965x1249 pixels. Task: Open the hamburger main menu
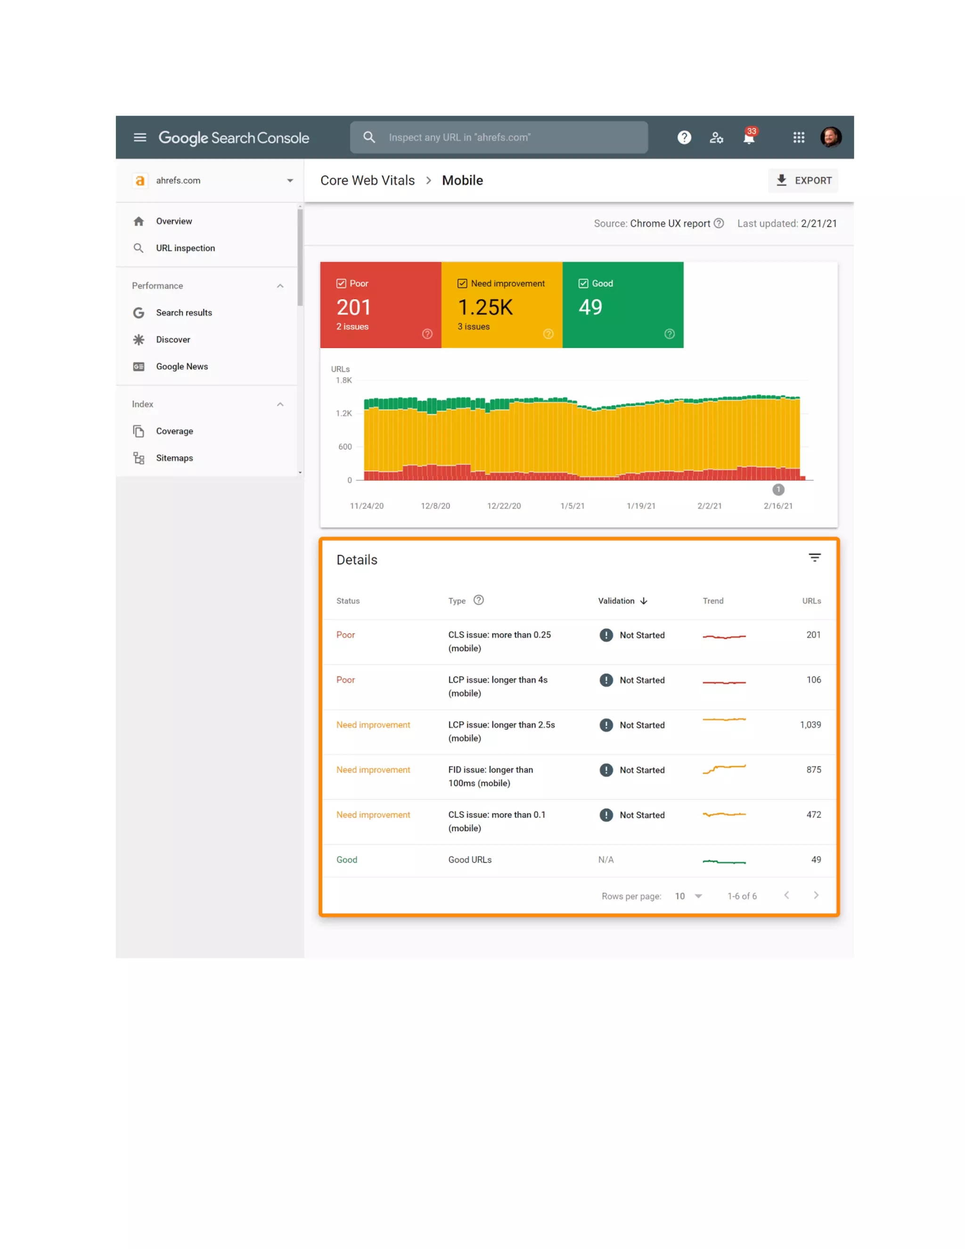140,137
